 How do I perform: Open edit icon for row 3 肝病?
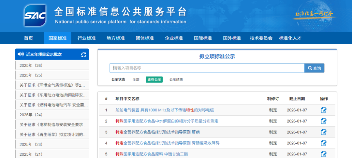(324, 132)
